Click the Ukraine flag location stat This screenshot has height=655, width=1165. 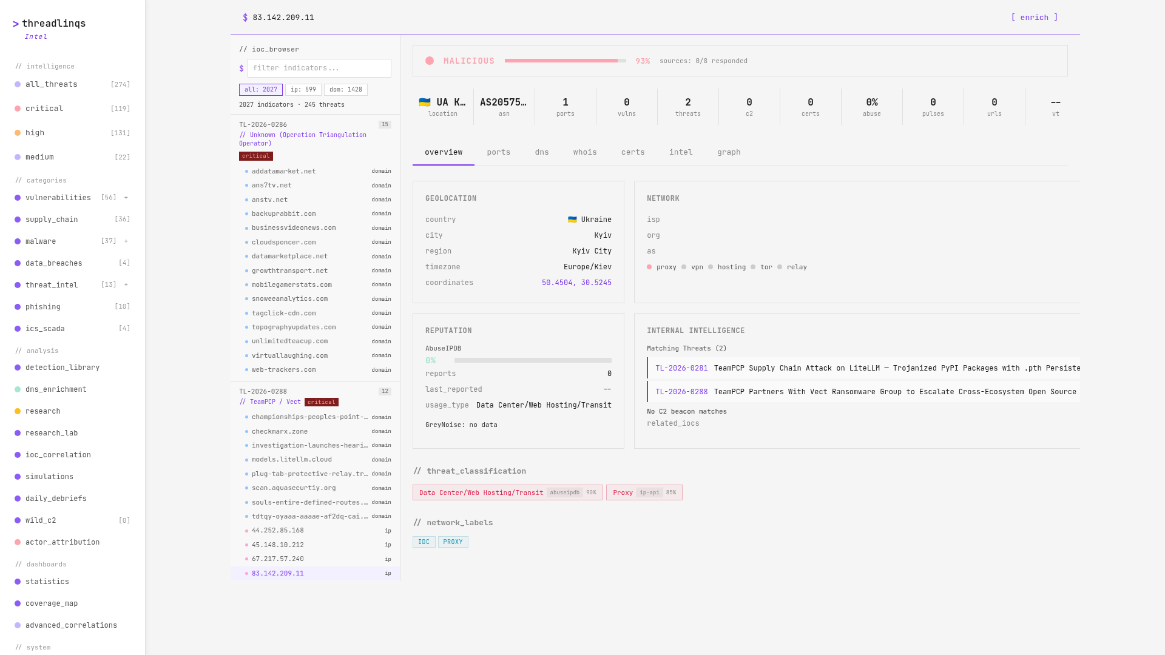click(442, 107)
